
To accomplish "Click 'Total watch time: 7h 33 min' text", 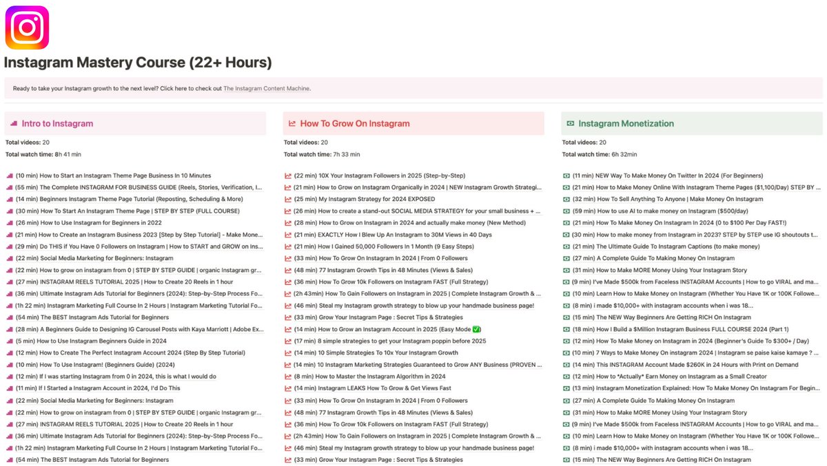I will click(x=322, y=154).
